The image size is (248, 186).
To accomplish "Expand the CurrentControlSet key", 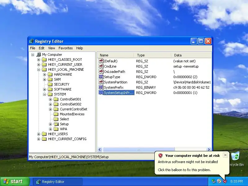I will (x=50, y=109).
